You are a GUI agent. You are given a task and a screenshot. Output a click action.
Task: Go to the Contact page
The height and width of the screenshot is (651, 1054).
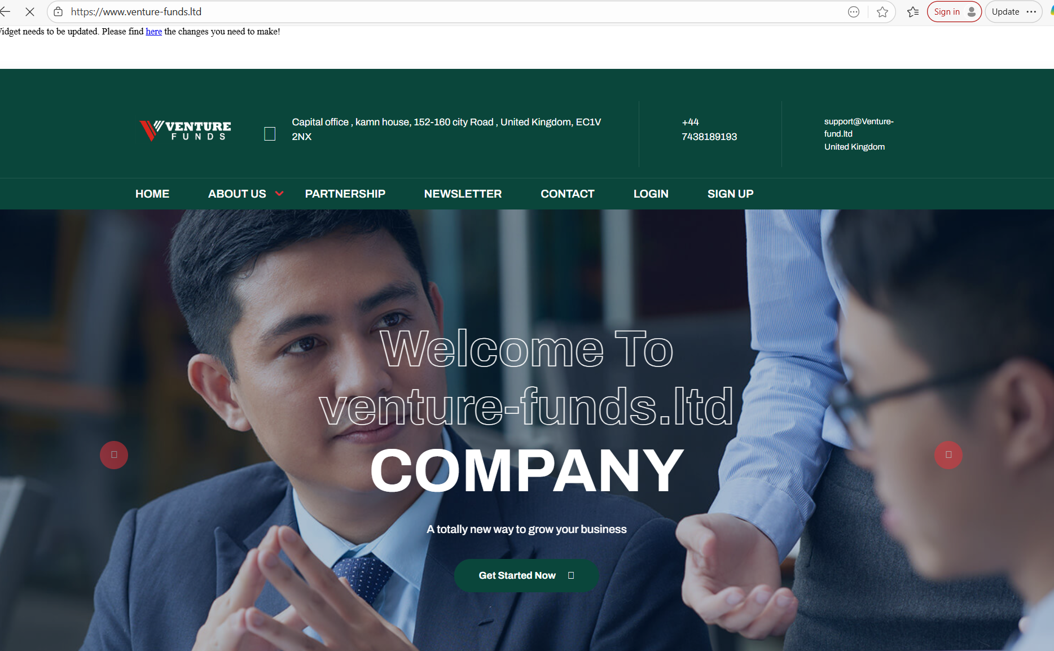click(568, 194)
